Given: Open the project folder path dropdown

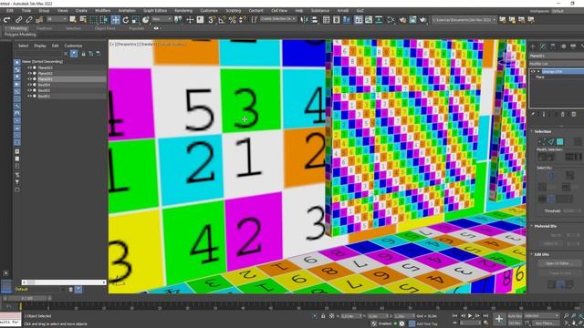Looking at the screenshot, I should (x=464, y=20).
